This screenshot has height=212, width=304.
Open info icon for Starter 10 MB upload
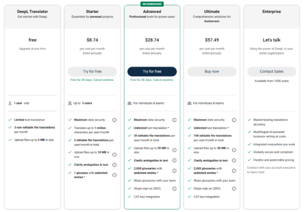pos(115,155)
